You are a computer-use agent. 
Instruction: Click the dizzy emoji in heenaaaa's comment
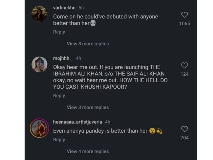[x=159, y=131]
